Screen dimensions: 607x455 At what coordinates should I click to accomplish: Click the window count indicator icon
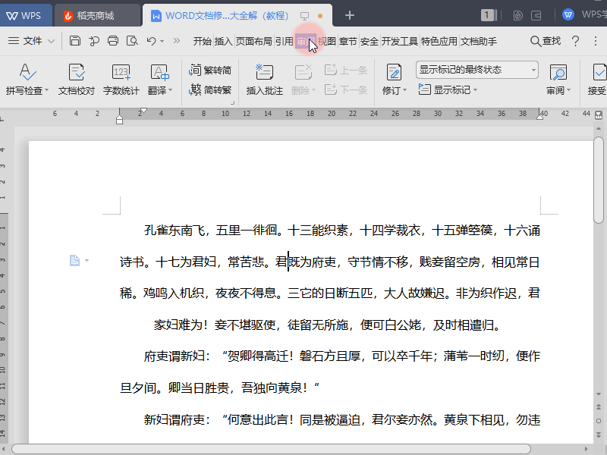point(489,15)
